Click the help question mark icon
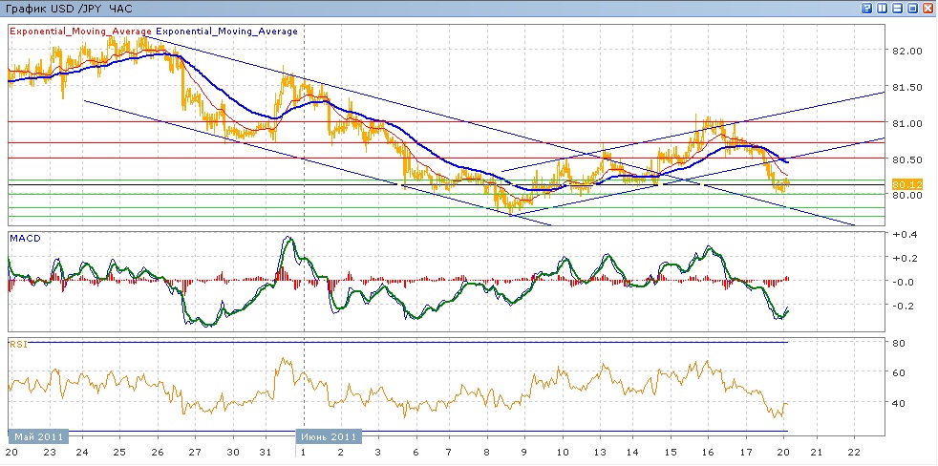Image resolution: width=938 pixels, height=466 pixels. pyautogui.click(x=866, y=9)
